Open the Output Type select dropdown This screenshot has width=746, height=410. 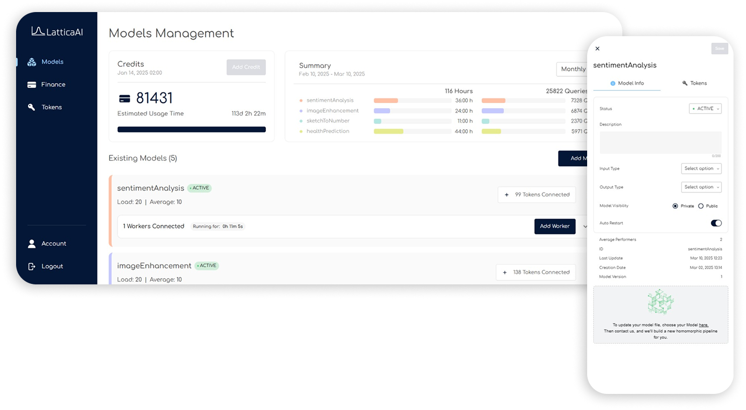(701, 187)
